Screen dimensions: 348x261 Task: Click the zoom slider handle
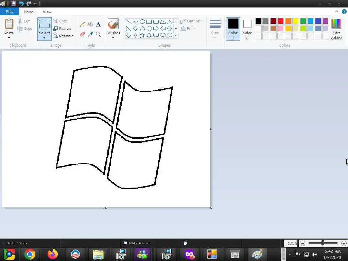pyautogui.click(x=323, y=243)
